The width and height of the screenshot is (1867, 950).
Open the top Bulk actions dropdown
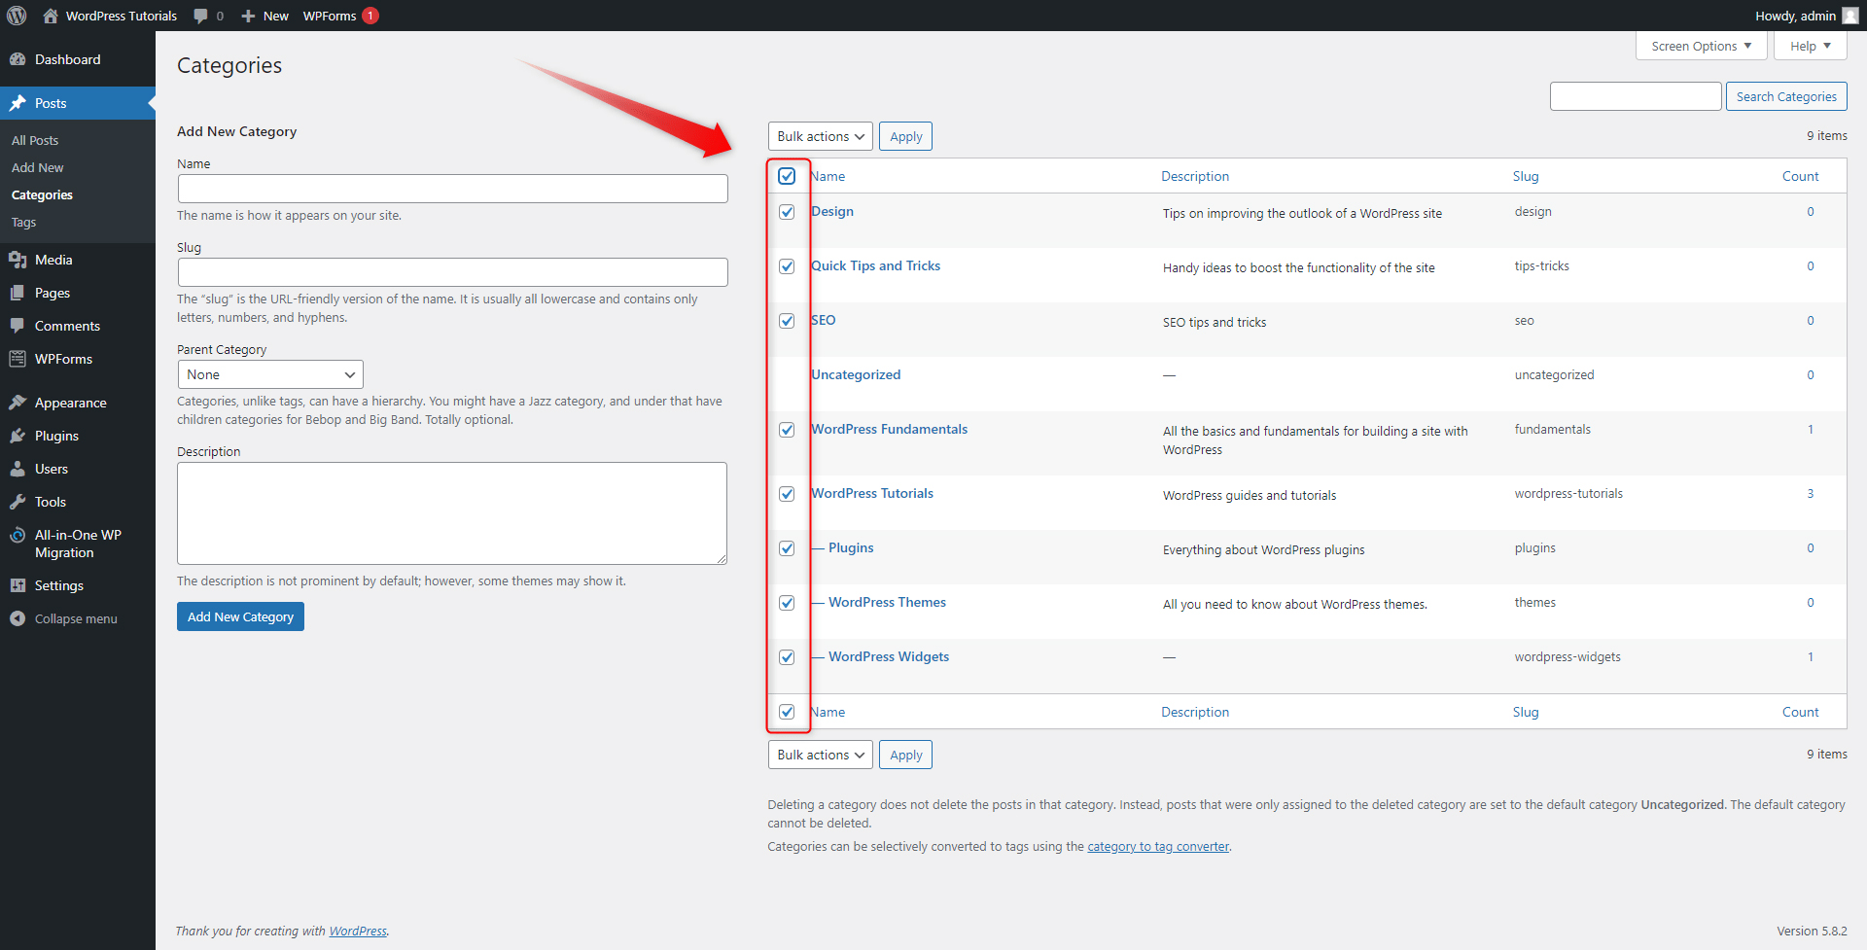[820, 136]
